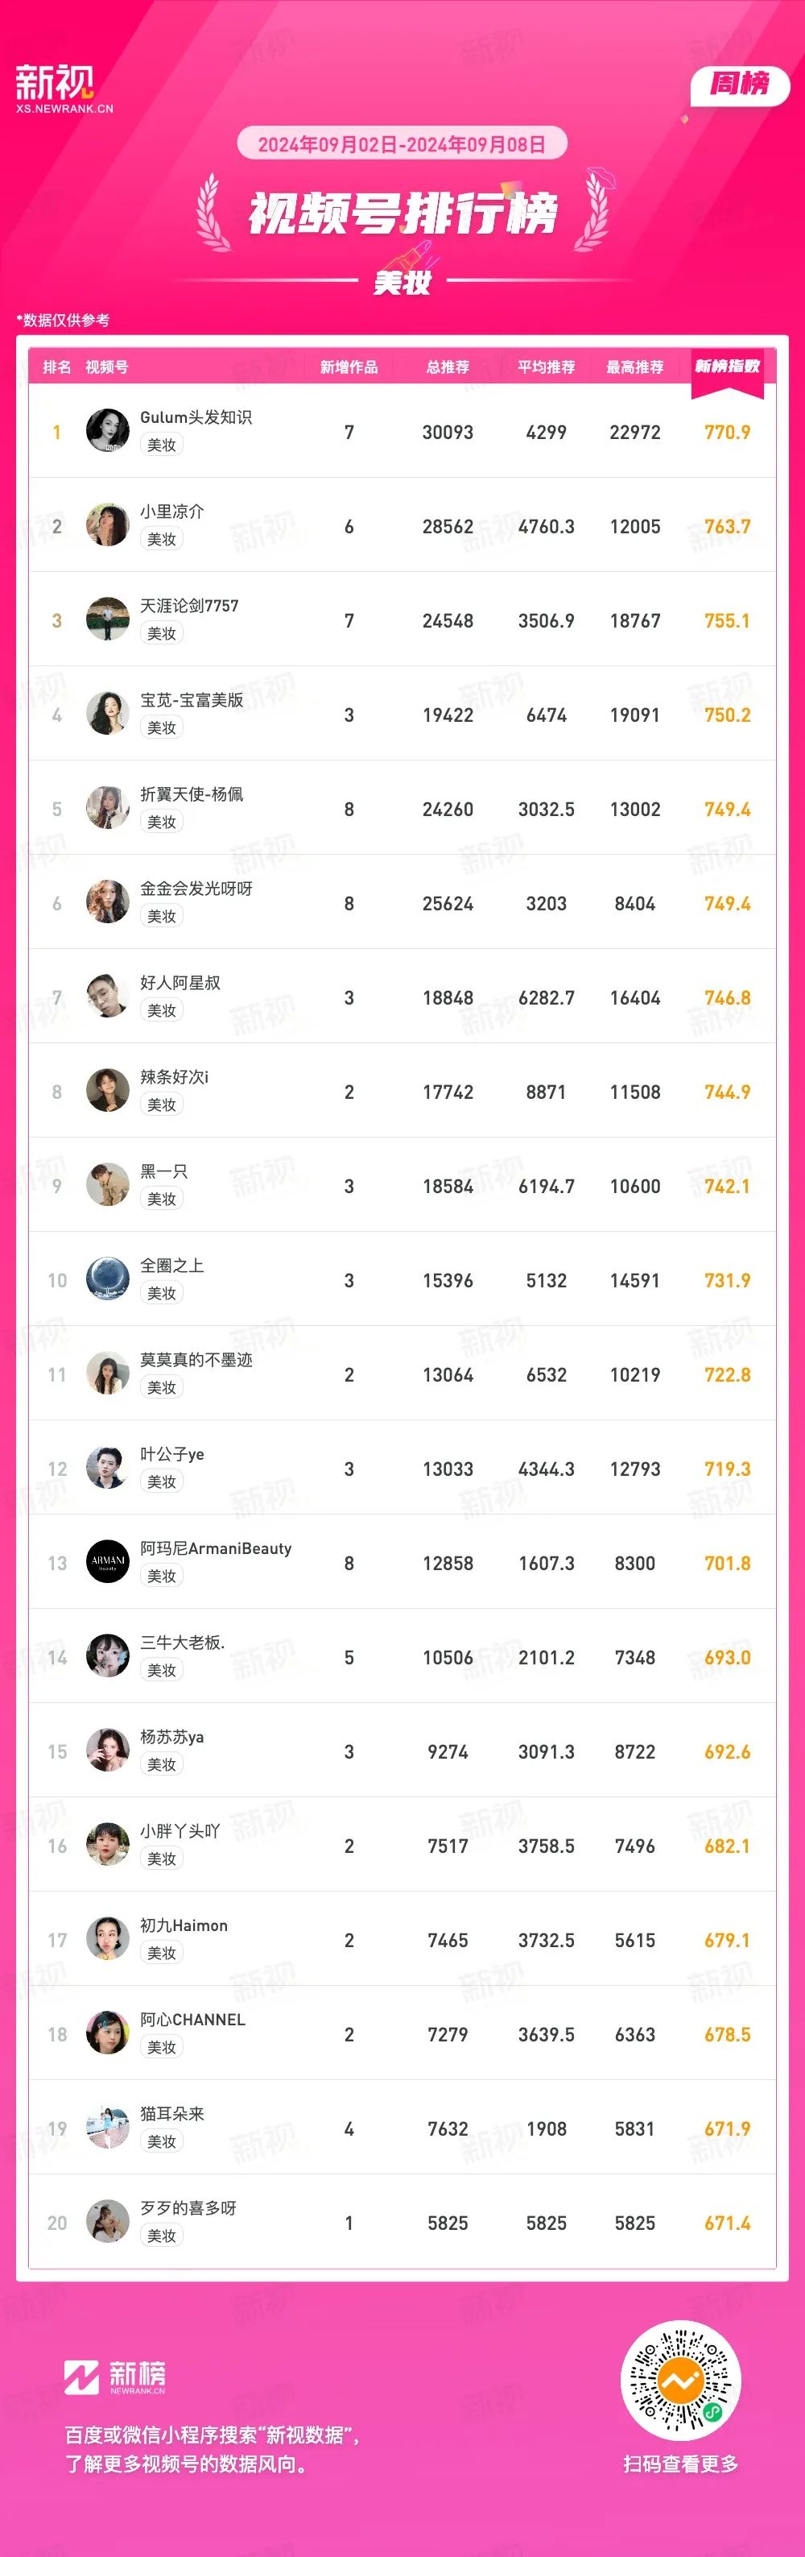Click the 阿玛尼ArmaniBeauty logo avatar
Viewport: 805px width, 2557px height.
click(108, 1562)
